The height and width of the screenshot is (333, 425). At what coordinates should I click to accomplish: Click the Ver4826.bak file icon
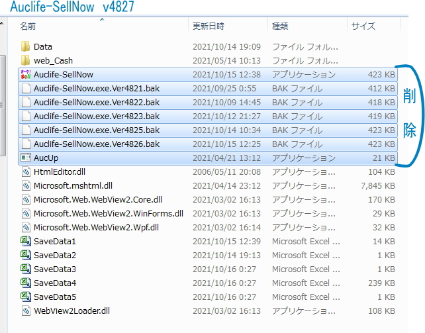tap(26, 144)
